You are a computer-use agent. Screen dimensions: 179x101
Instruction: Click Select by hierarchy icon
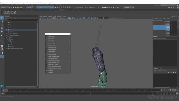28,8
